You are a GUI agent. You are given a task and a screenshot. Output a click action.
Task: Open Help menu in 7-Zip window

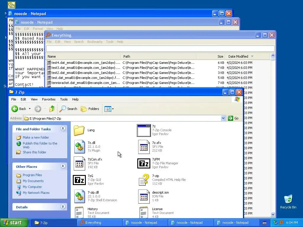(x=75, y=99)
